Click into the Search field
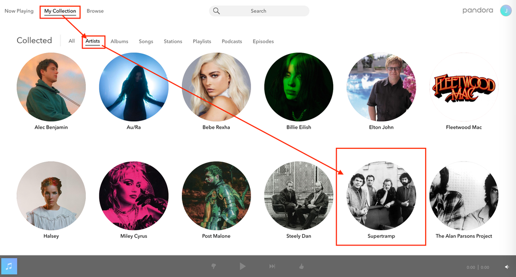 pos(263,11)
